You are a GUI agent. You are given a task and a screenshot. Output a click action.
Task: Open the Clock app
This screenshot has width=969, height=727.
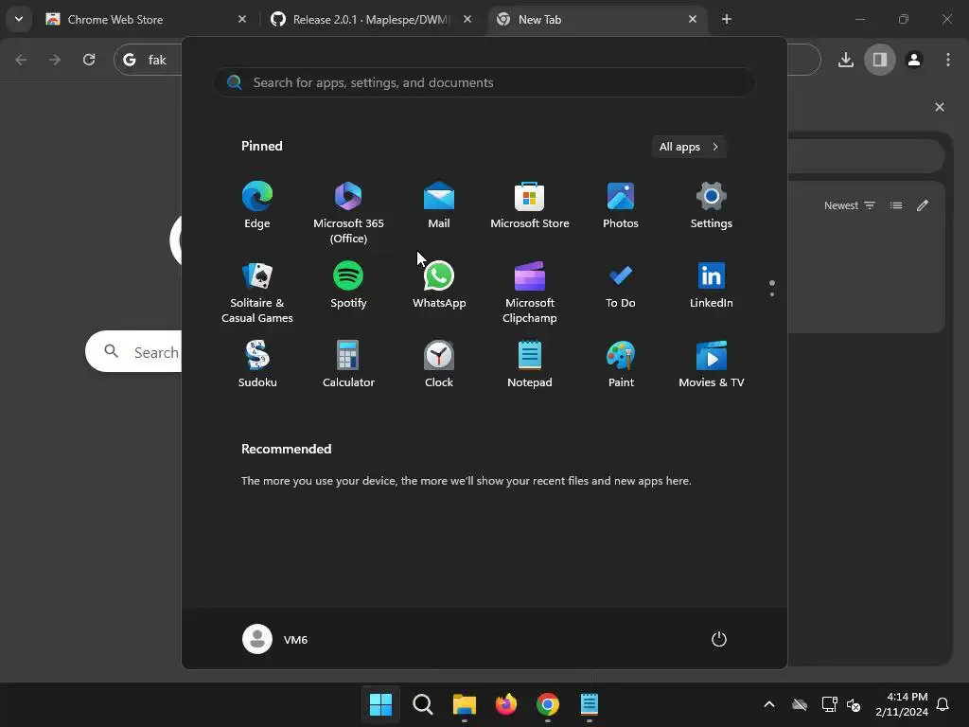[x=439, y=364]
